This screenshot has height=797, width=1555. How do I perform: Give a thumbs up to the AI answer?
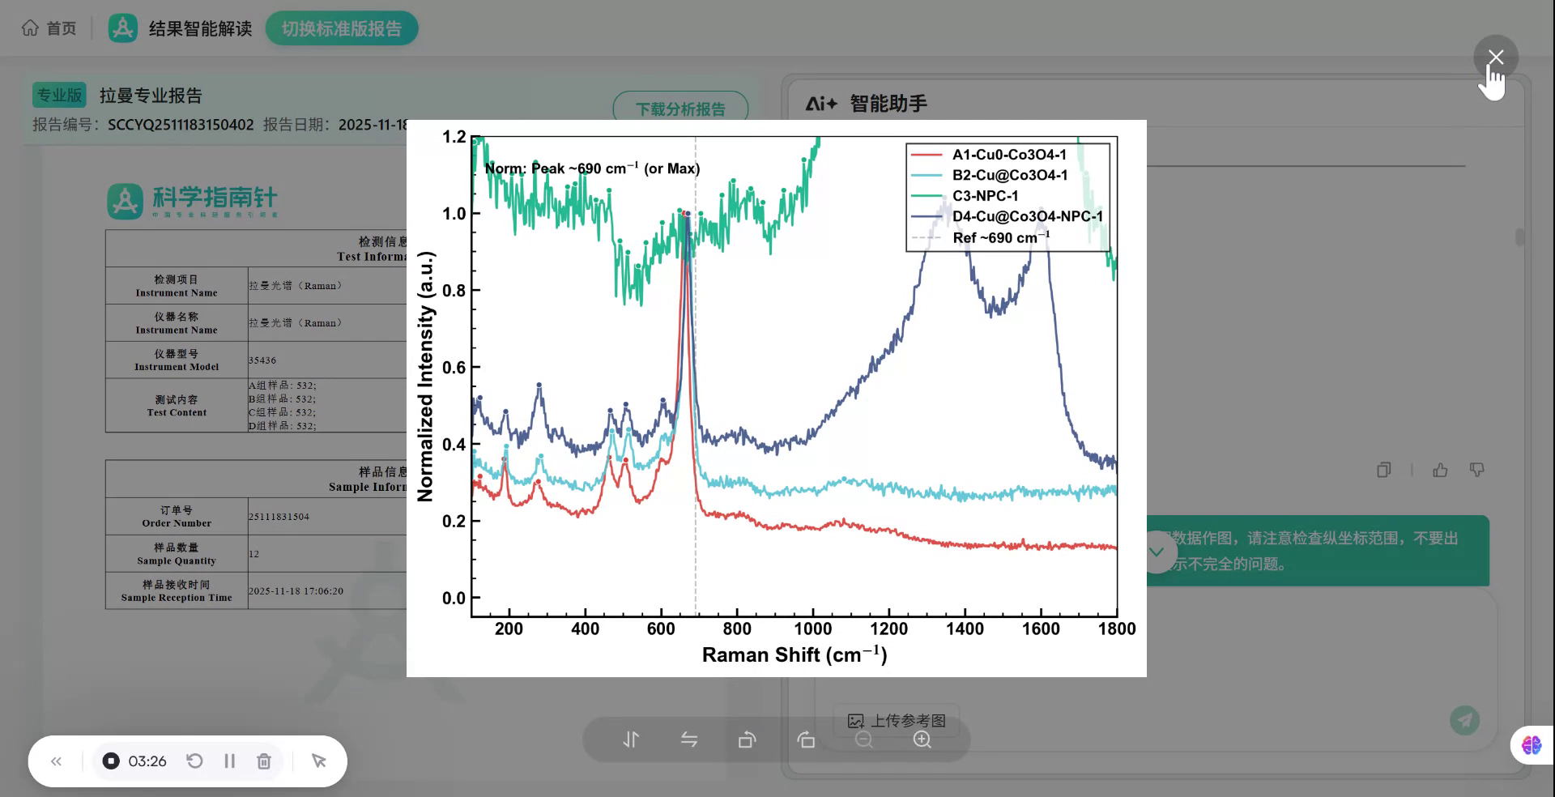1441,470
